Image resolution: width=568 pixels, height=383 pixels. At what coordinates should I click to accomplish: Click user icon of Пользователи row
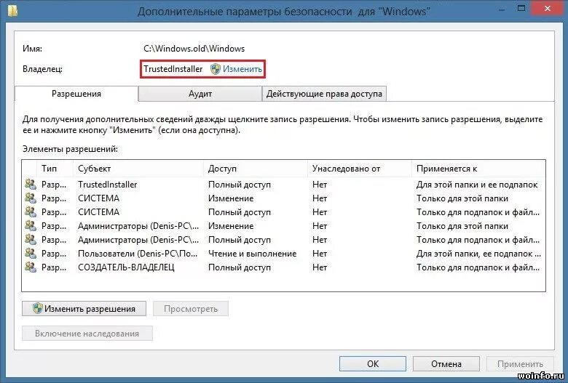point(31,253)
